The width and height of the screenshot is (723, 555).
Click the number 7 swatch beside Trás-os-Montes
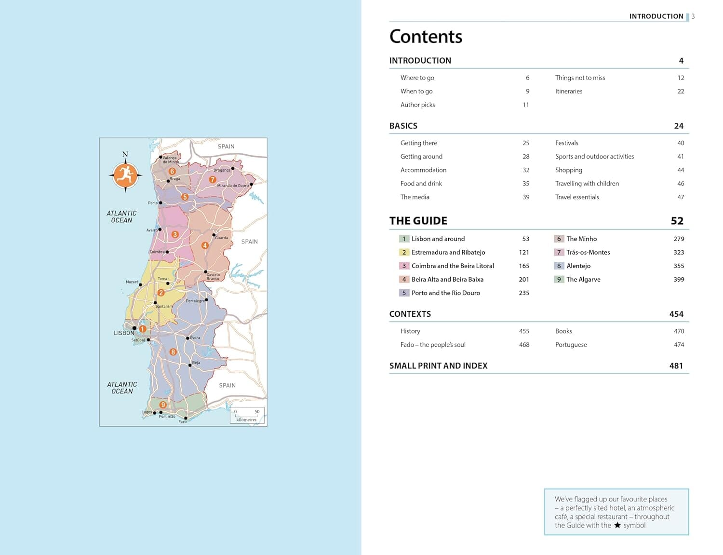(559, 252)
